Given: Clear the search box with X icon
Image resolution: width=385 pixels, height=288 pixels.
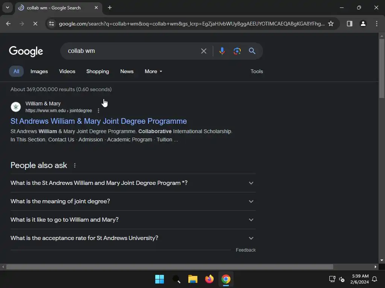Looking at the screenshot, I should 203,51.
